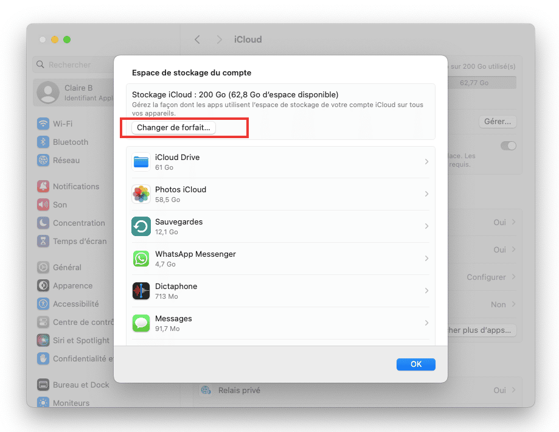Click the Notifications bell icon
Screen dimensions: 559x432
point(43,186)
